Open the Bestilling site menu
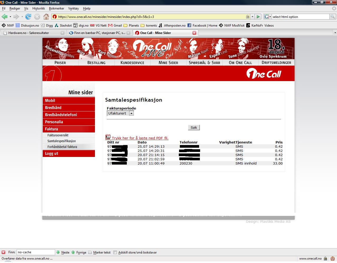The width and height of the screenshot is (337, 263). tap(96, 63)
